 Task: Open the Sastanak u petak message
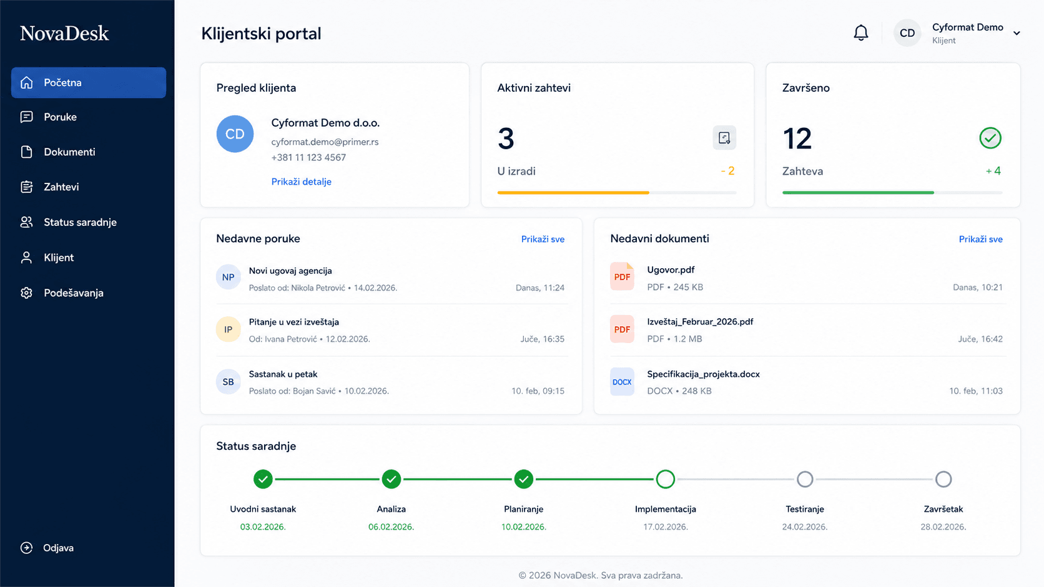coord(390,382)
